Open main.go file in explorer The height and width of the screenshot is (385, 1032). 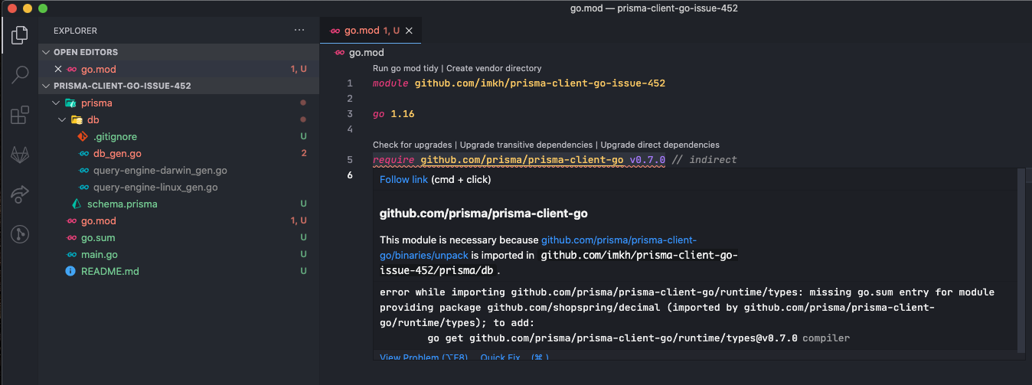(100, 254)
